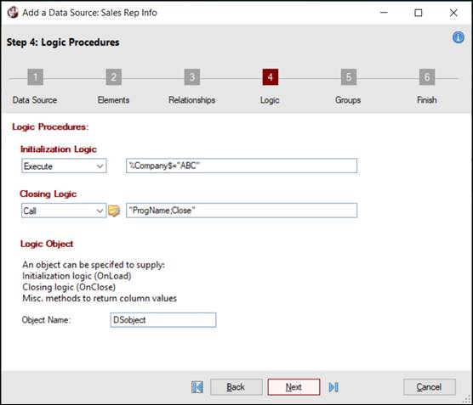473x405 pixels.
Task: Edit the %Company$="ABC" initialization field
Action: pos(242,166)
